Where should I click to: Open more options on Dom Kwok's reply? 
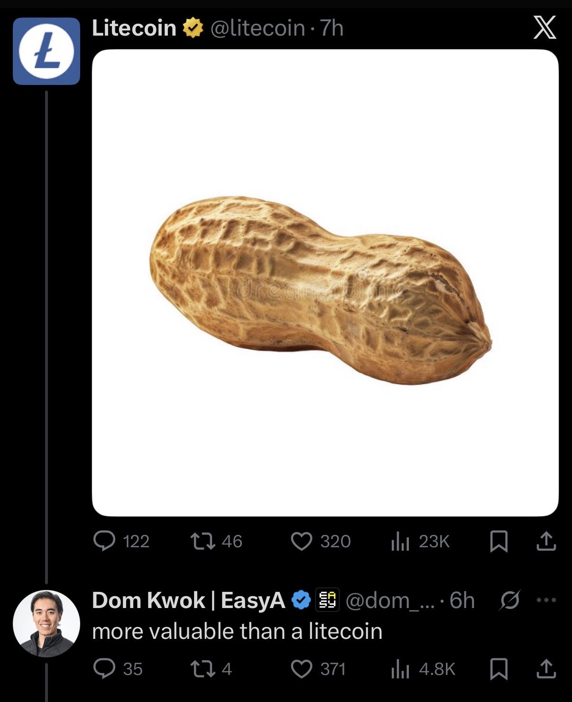coord(546,600)
